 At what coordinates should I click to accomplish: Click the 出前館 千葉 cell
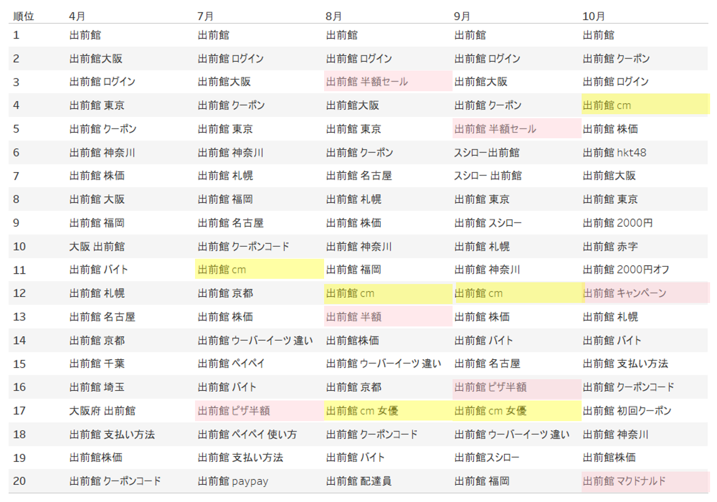97,364
